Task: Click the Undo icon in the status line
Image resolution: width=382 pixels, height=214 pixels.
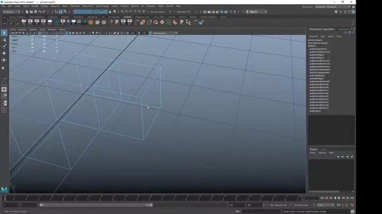Action: pos(40,12)
